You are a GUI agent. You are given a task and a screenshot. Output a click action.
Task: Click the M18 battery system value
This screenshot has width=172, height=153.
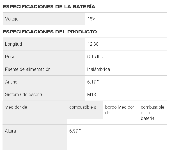(x=92, y=94)
